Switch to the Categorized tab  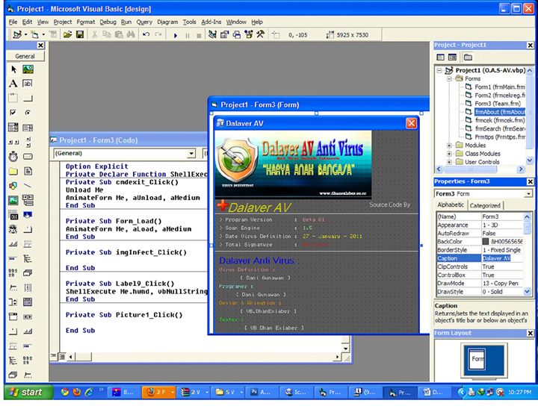pyautogui.click(x=485, y=205)
